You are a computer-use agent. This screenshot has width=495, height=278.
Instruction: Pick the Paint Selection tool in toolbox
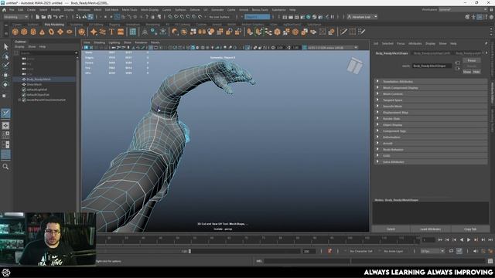pyautogui.click(x=5, y=66)
